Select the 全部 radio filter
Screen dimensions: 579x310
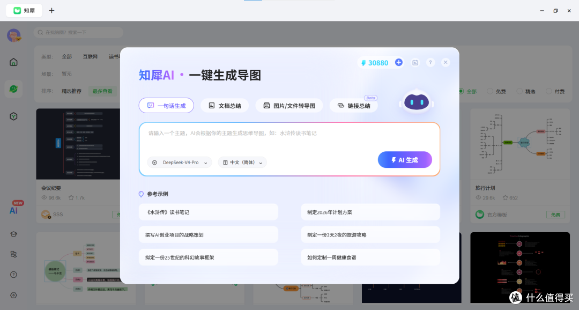467,91
